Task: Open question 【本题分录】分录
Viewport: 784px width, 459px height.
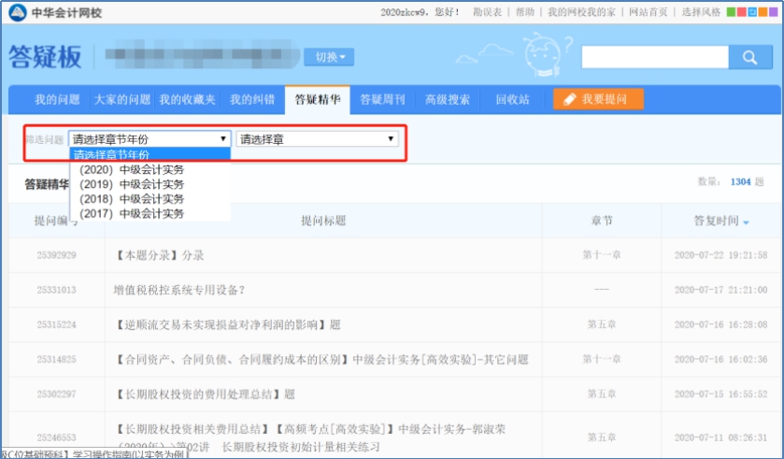Action: tap(158, 254)
